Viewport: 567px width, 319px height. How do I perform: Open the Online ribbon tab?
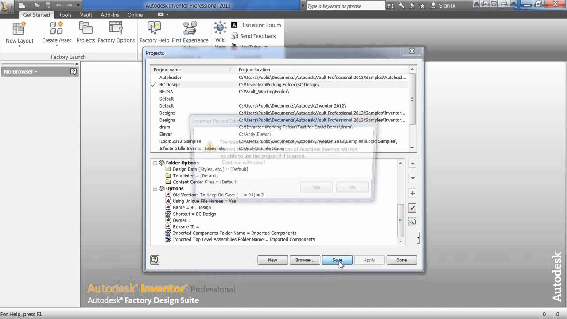click(135, 15)
